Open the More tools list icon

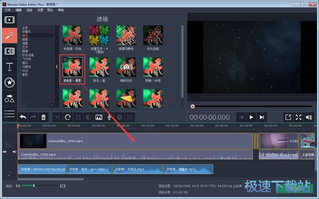(9, 114)
